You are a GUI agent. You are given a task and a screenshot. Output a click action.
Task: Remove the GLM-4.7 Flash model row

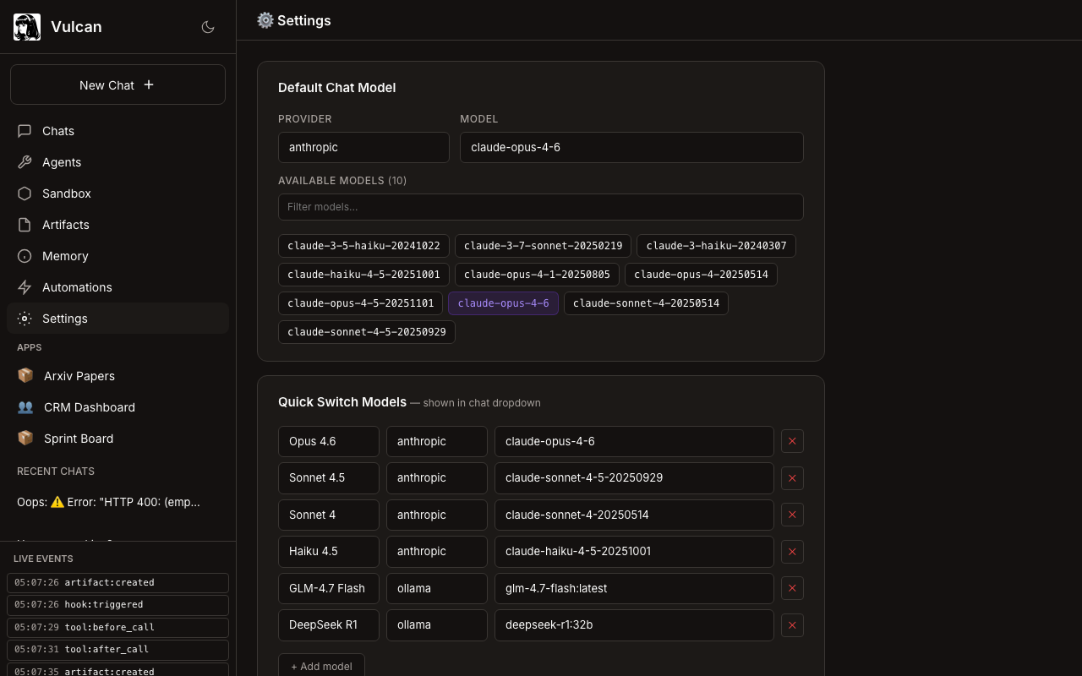(792, 588)
